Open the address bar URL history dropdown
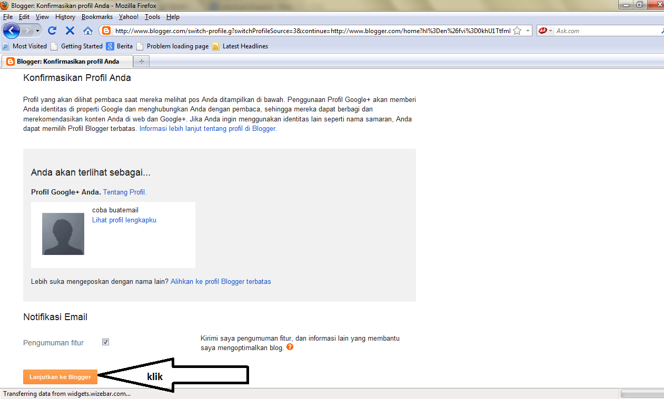Viewport: 664px width, 399px height. [528, 30]
